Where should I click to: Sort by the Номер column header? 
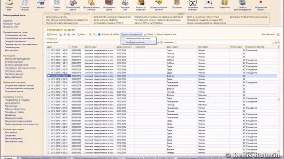pyautogui.click(x=77, y=47)
